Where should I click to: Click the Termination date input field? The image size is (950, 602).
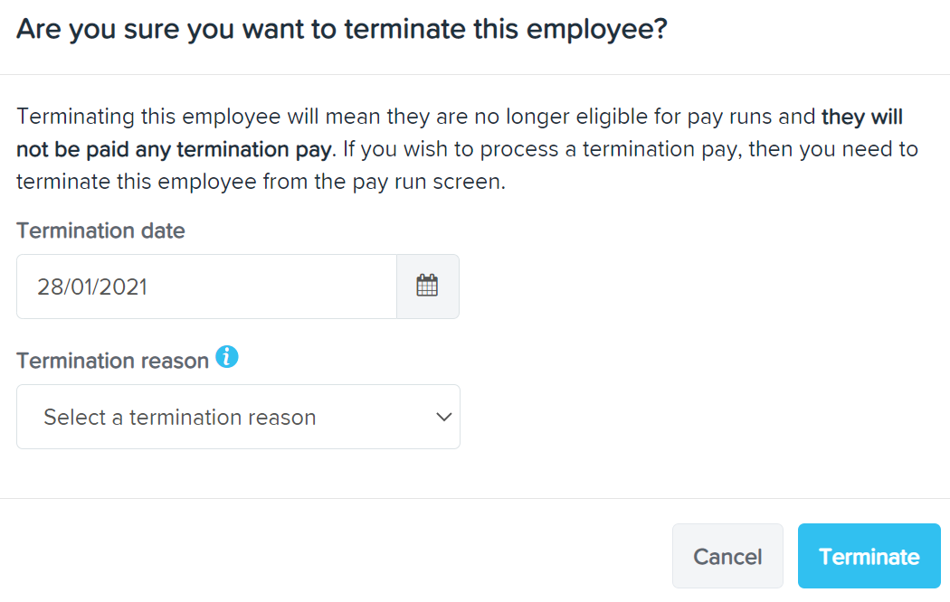206,287
